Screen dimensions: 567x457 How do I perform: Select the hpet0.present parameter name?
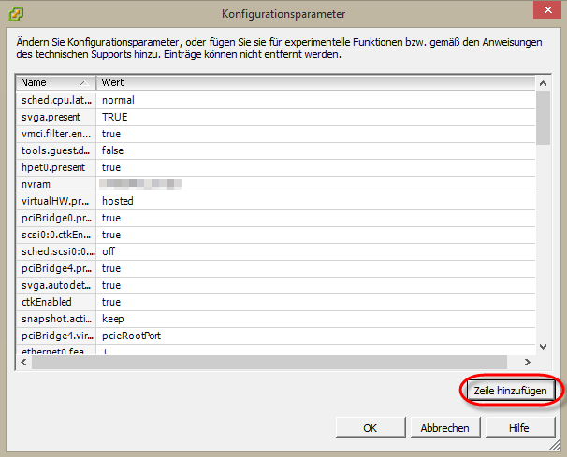tap(56, 167)
